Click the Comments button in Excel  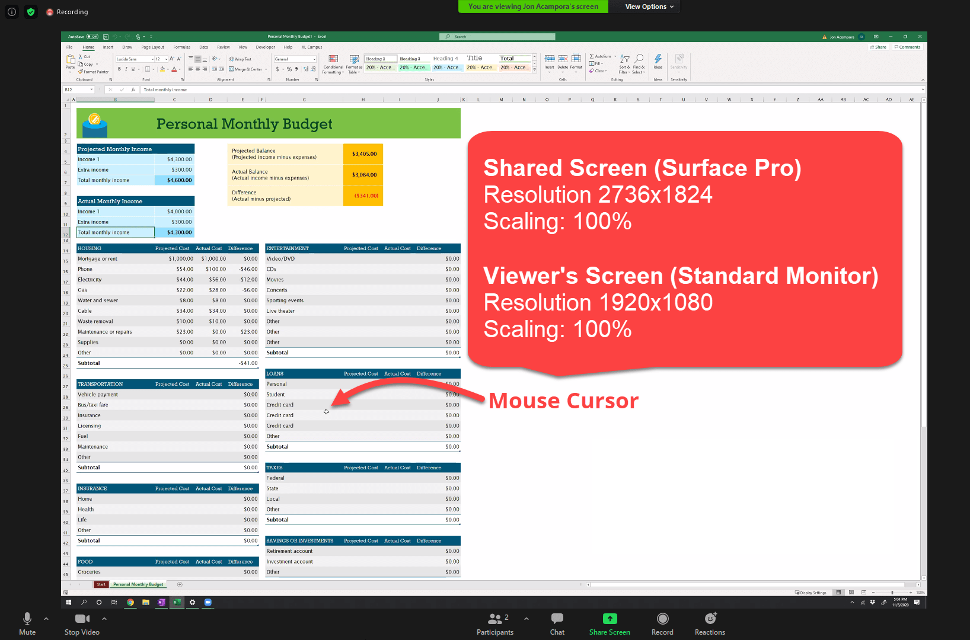point(908,47)
